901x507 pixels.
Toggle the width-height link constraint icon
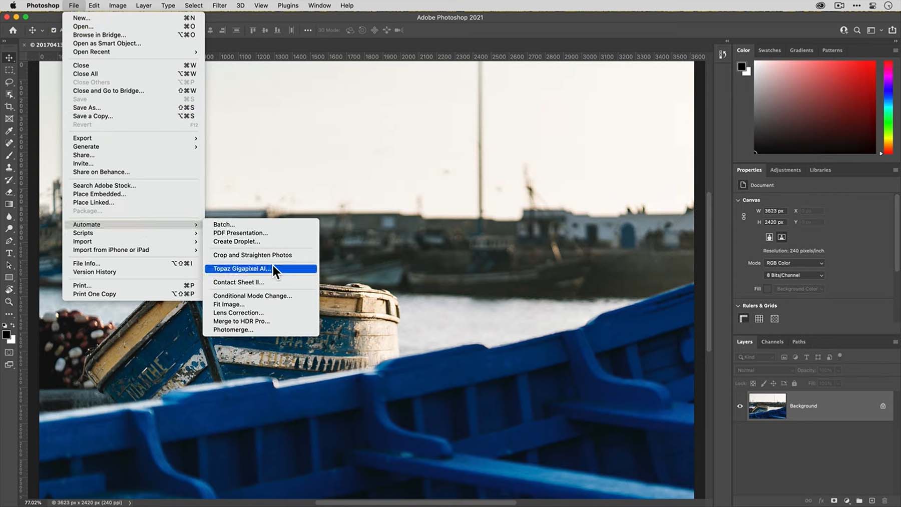click(x=744, y=217)
